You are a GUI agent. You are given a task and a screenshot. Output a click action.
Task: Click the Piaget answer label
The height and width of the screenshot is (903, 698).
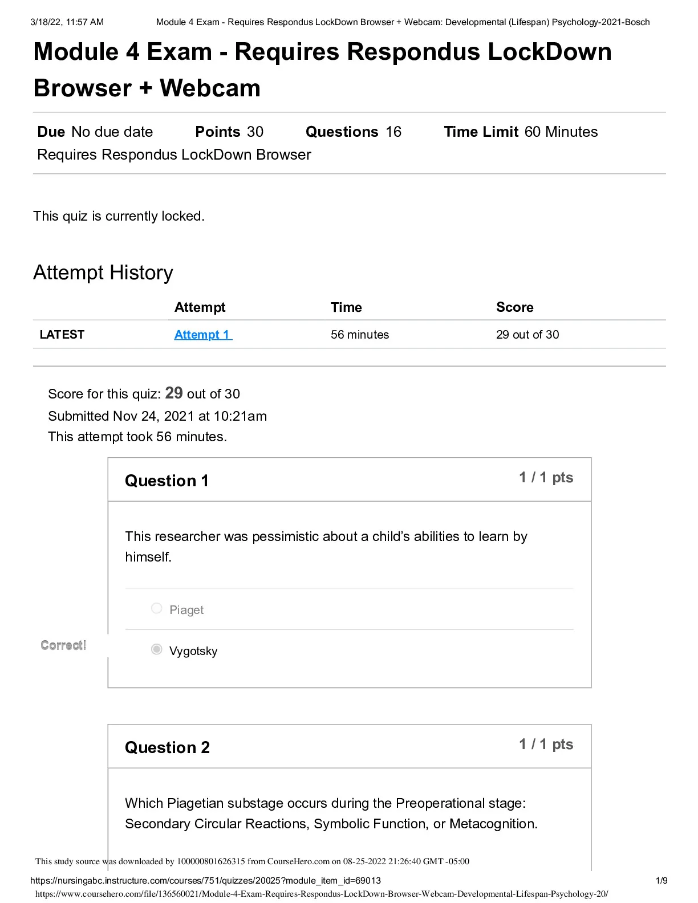click(x=186, y=610)
